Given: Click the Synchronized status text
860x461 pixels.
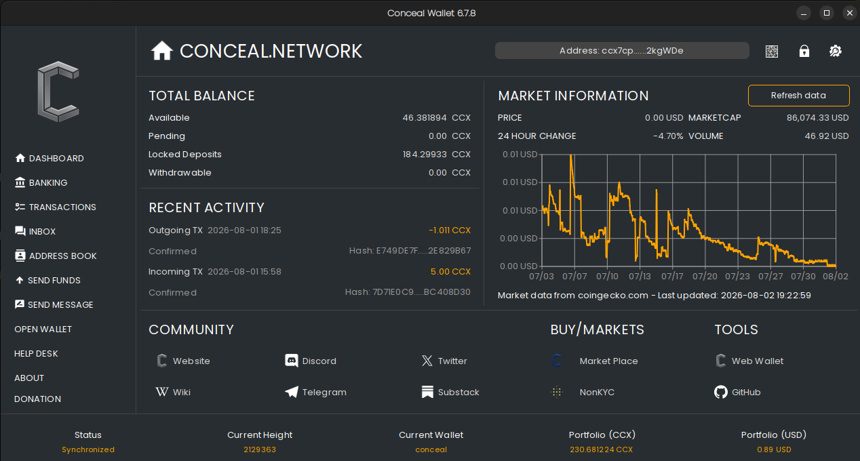Looking at the screenshot, I should (x=88, y=449).
